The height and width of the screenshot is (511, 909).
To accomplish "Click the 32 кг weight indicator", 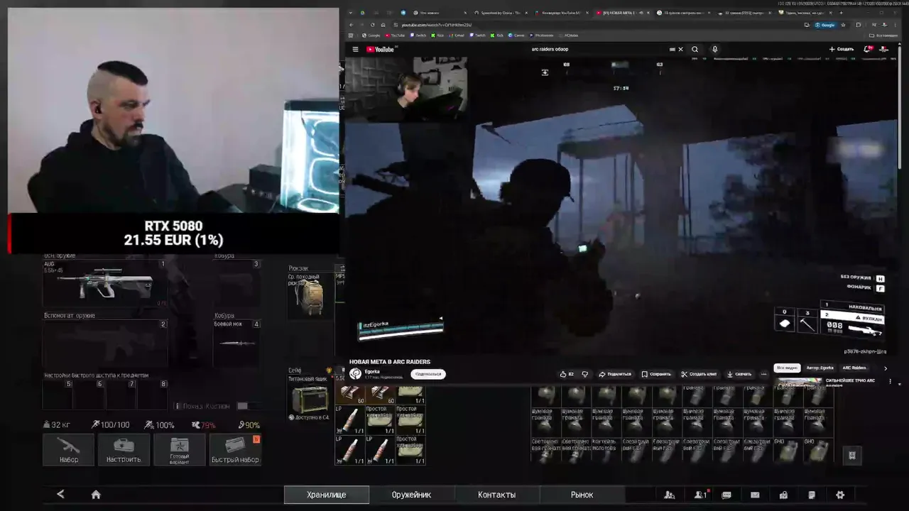I will [x=57, y=425].
